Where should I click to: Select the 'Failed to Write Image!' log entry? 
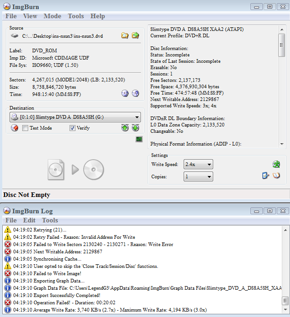(143, 273)
